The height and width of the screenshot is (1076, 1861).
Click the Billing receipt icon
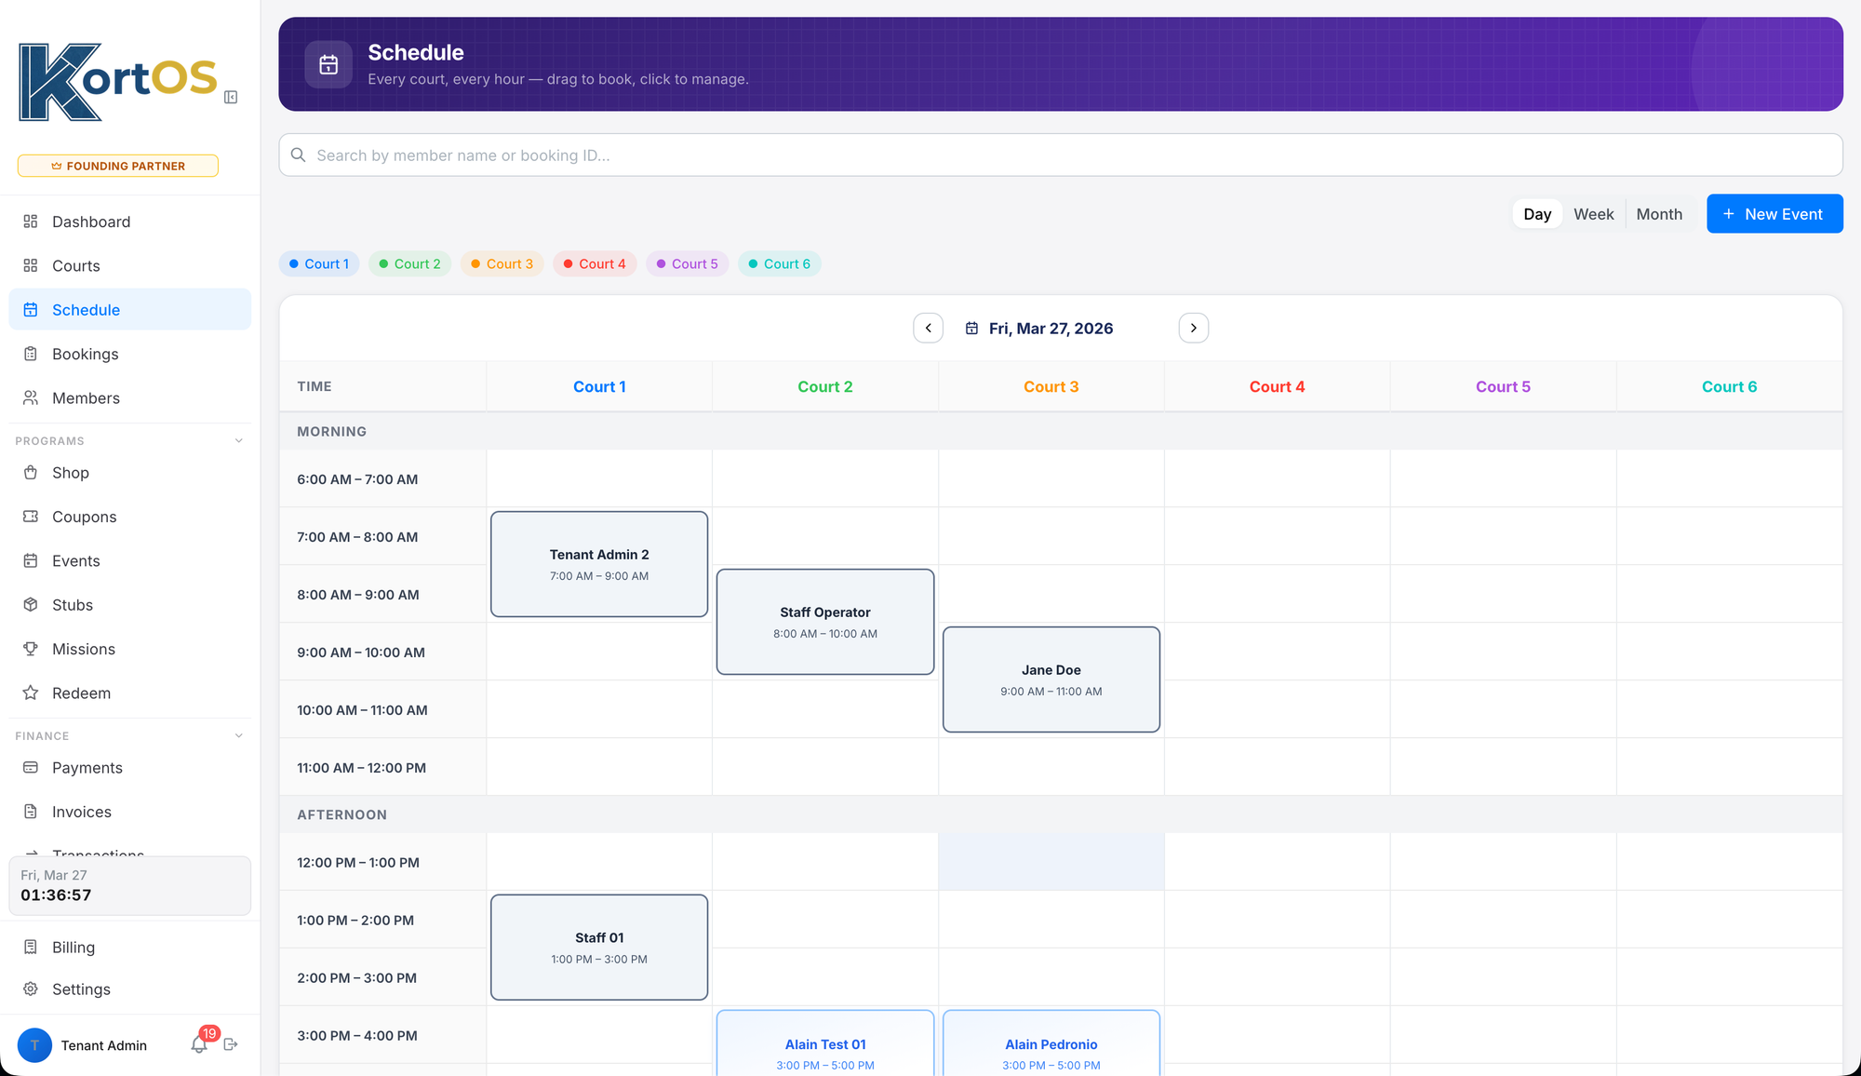pyautogui.click(x=31, y=947)
